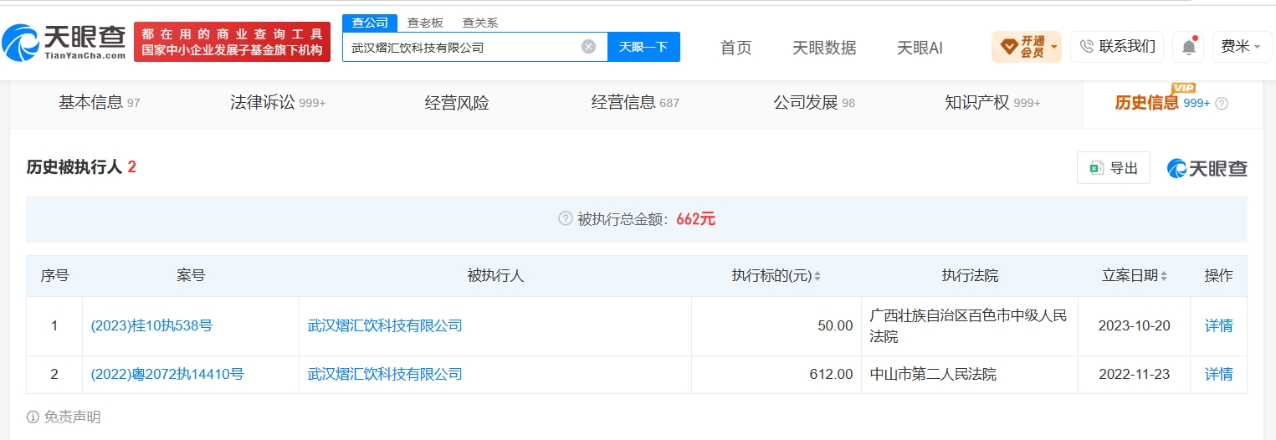Open 天眼数据 in top navigation

pos(824,48)
